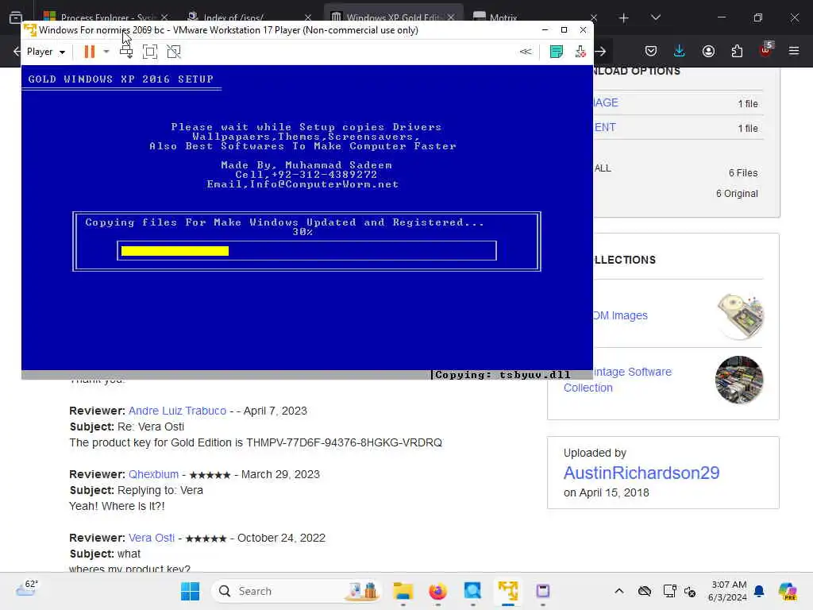Pause the virtual machine with the orange pause button
Screen dimensions: 813x610
(89, 52)
